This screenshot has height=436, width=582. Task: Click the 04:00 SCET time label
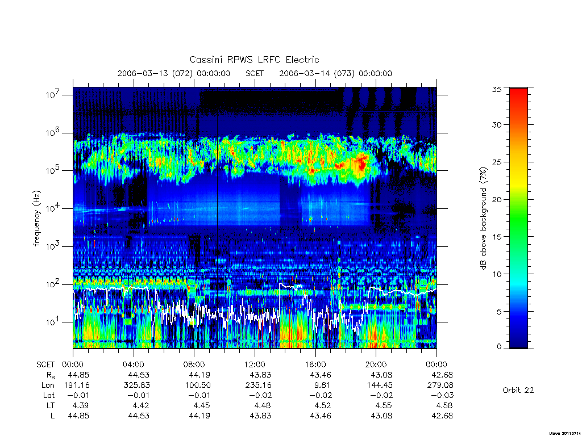coord(133,364)
